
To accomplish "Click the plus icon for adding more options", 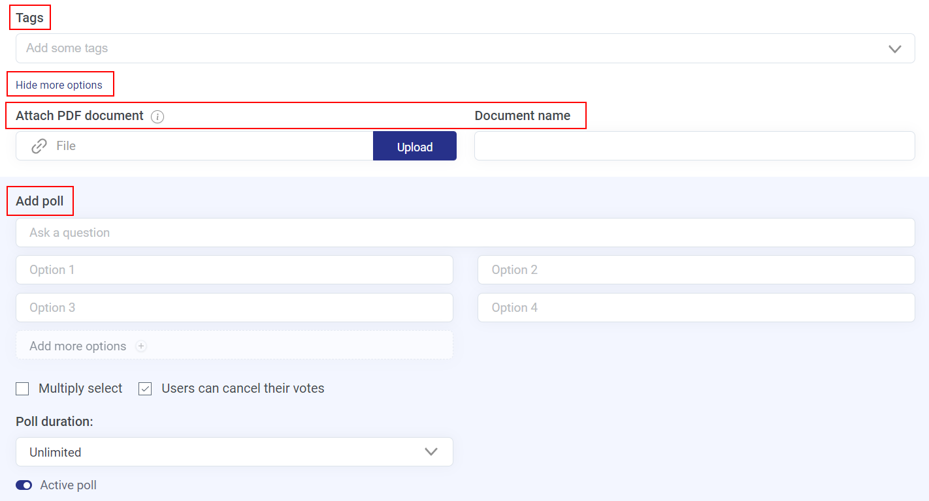I will tap(141, 346).
